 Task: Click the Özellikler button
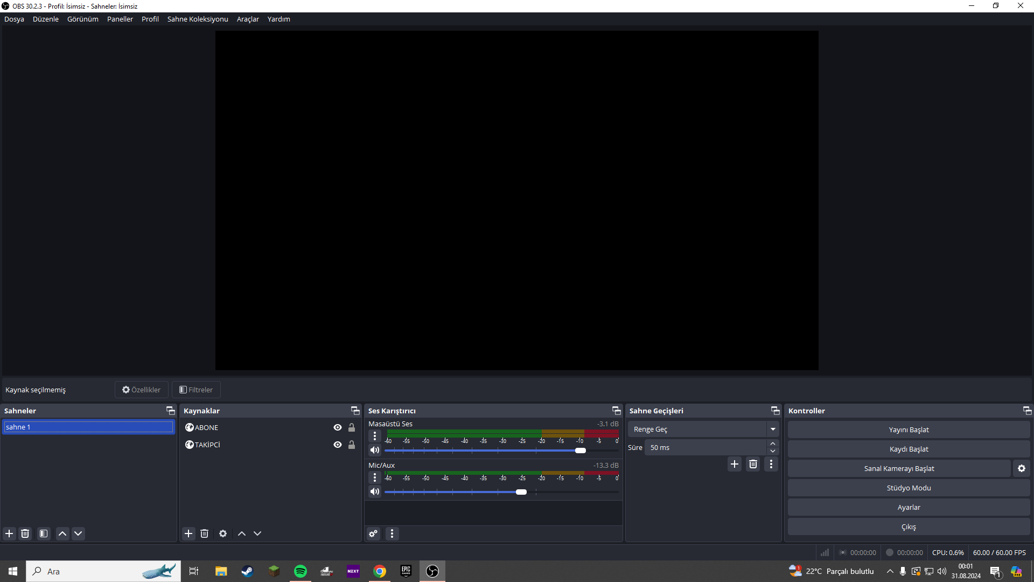click(141, 390)
